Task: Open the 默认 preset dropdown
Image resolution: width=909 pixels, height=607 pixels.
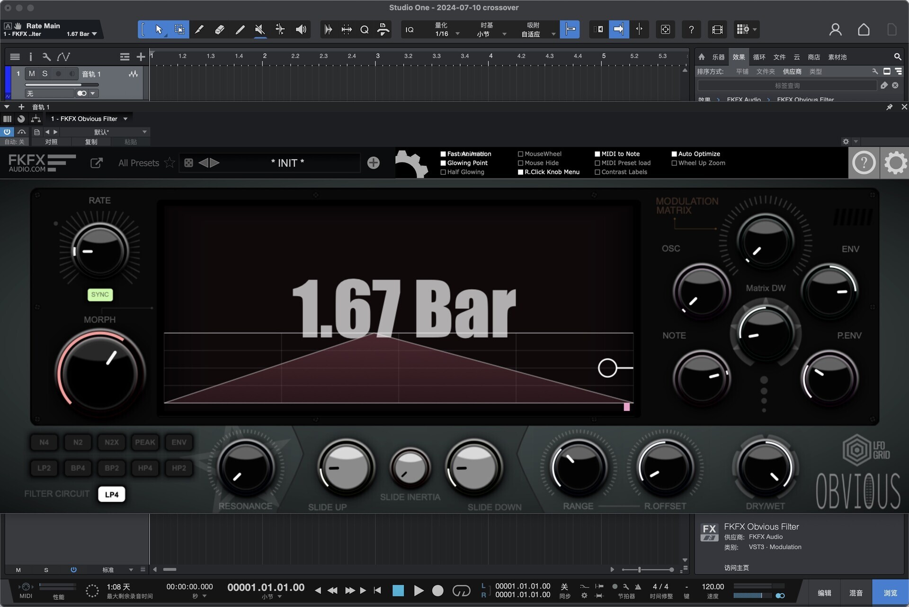Action: pos(144,132)
